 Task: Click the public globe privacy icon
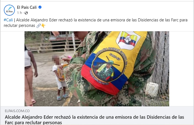point(26,13)
